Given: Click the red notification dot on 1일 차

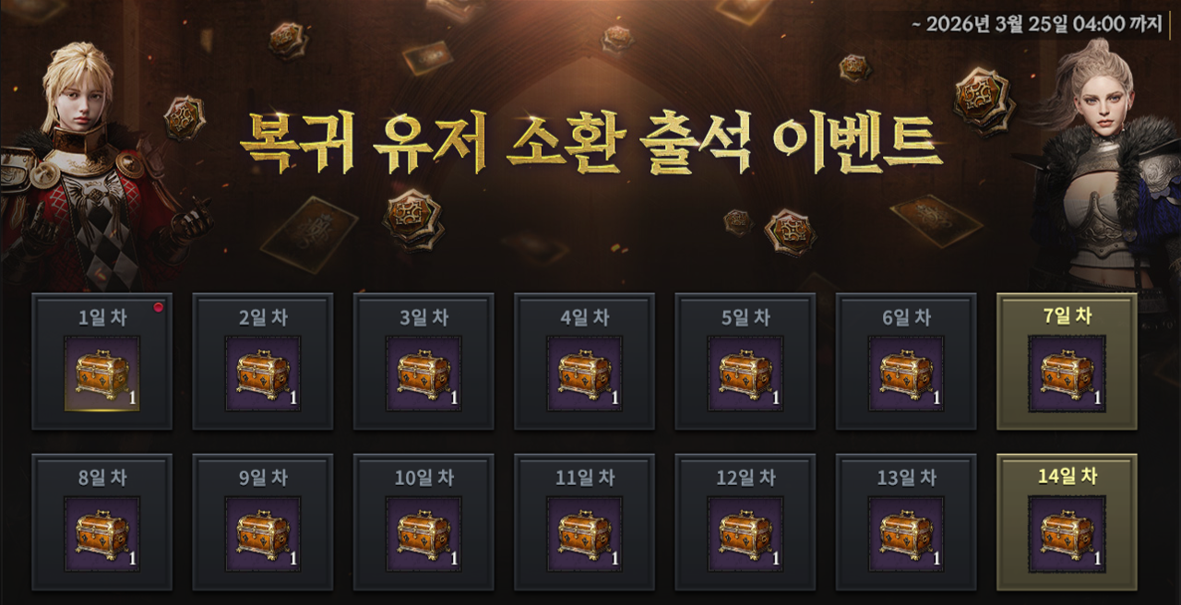Looking at the screenshot, I should click(159, 306).
